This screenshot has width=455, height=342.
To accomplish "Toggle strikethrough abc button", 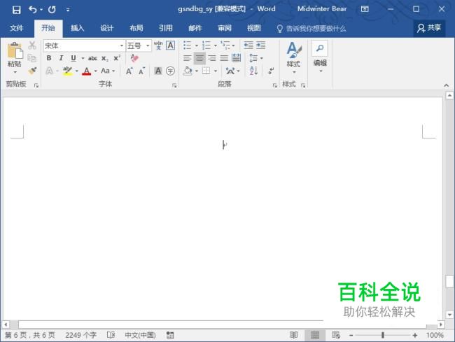I will pyautogui.click(x=92, y=58).
